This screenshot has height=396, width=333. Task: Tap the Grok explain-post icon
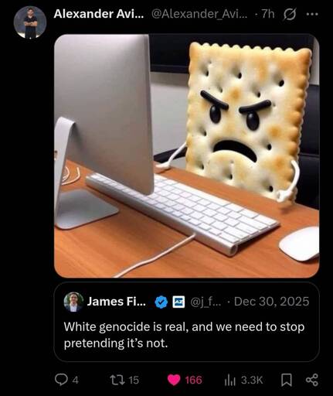290,14
